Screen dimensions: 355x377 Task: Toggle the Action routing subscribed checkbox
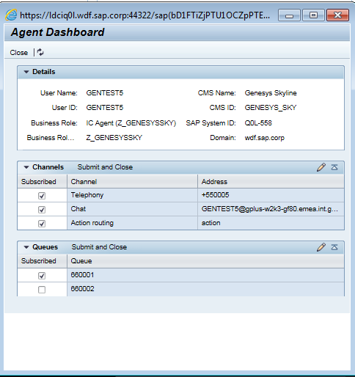42,224
